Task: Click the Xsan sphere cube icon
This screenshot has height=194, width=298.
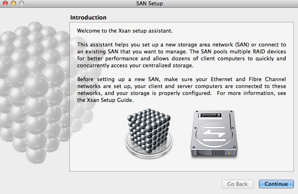Action: pos(149,133)
